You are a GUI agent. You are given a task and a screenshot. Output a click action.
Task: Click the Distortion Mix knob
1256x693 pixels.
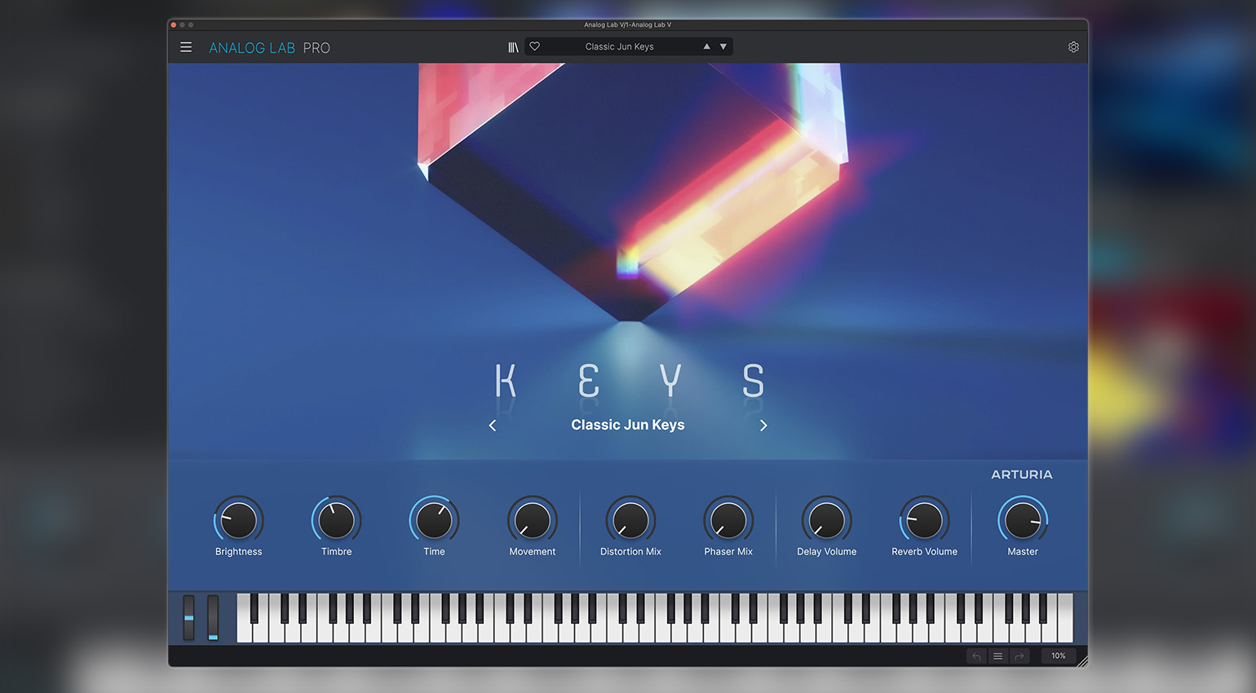(630, 520)
